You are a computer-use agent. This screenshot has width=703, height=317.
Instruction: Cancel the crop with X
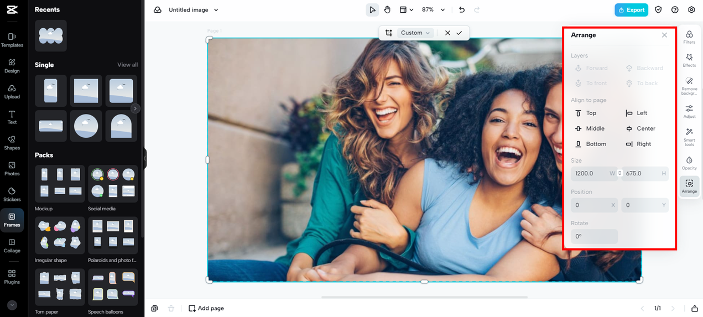point(447,33)
